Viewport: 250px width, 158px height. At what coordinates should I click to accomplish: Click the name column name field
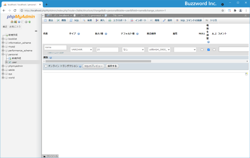click(55, 47)
